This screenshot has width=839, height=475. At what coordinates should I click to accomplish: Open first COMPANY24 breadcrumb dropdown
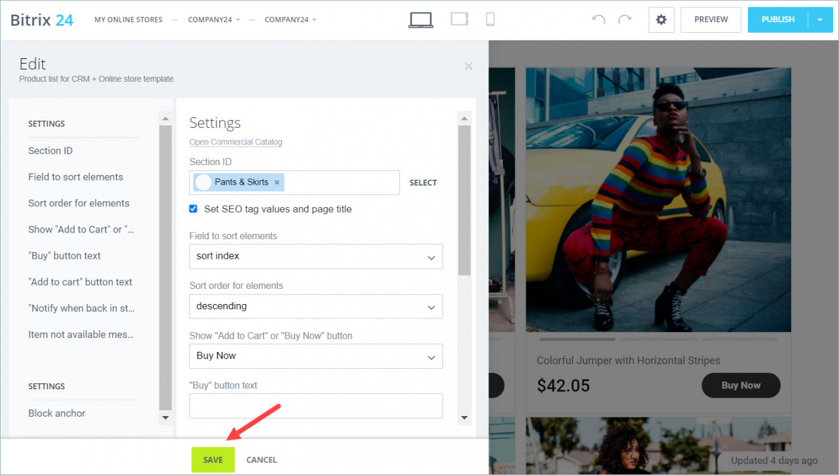tap(214, 20)
